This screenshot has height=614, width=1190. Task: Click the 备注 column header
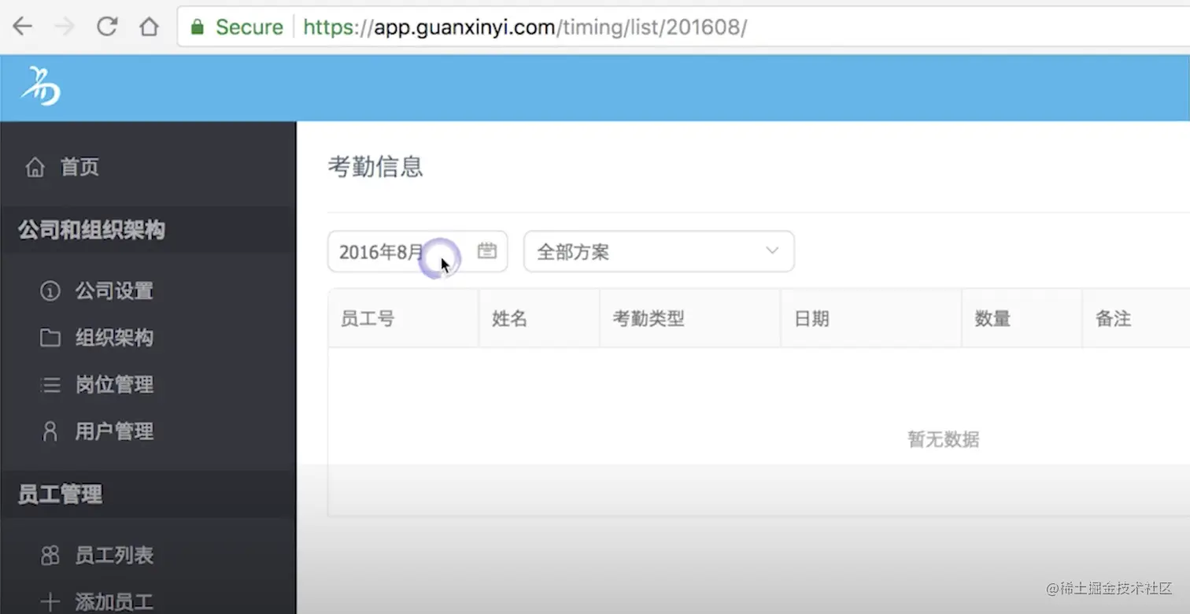pyautogui.click(x=1113, y=319)
